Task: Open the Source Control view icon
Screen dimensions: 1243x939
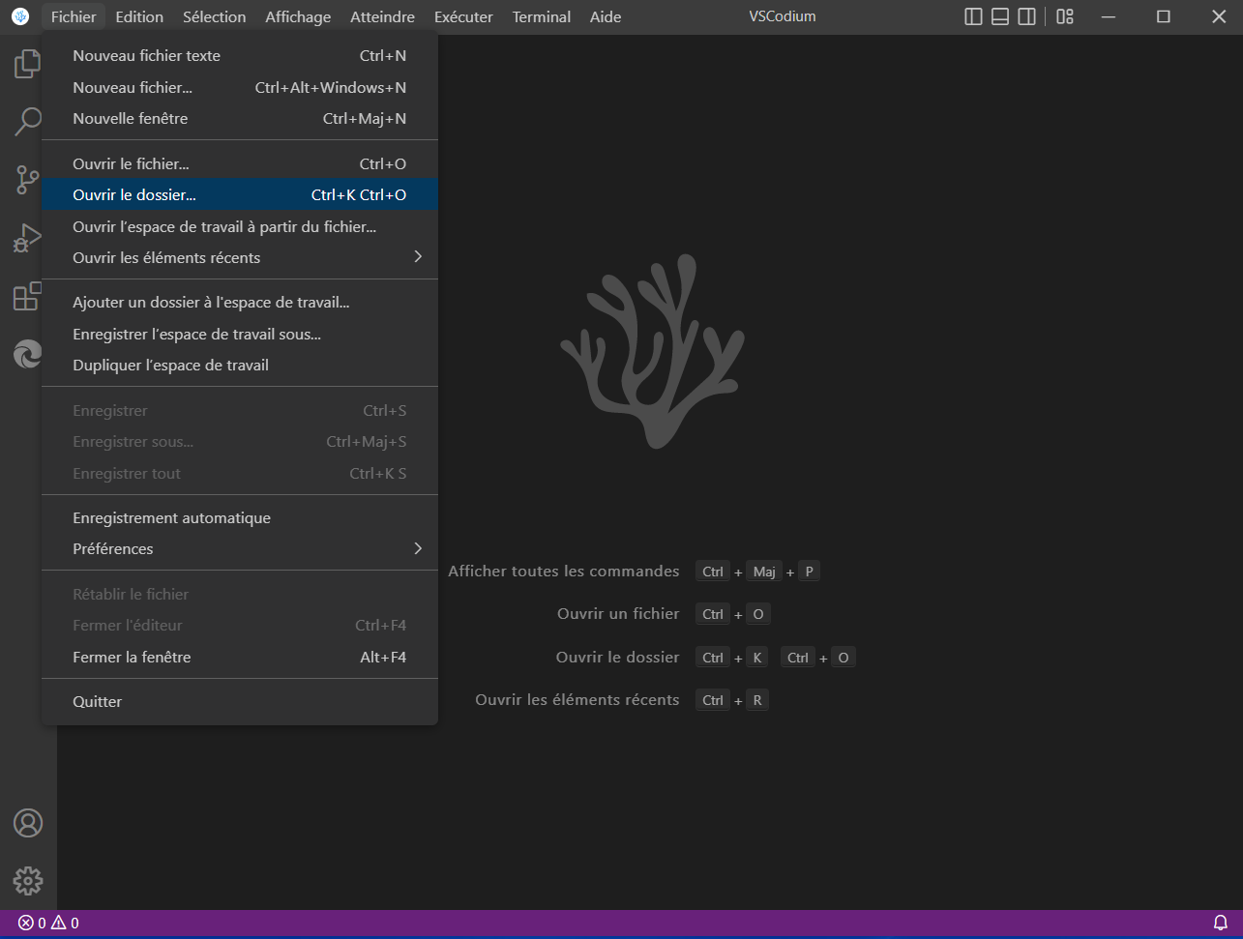Action: pyautogui.click(x=27, y=180)
